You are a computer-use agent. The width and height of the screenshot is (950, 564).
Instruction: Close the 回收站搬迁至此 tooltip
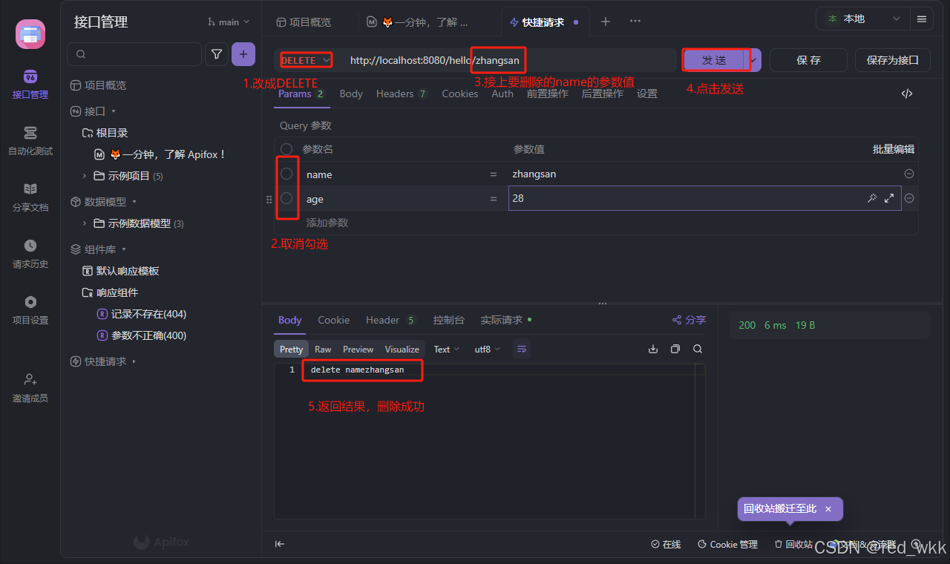pyautogui.click(x=828, y=509)
